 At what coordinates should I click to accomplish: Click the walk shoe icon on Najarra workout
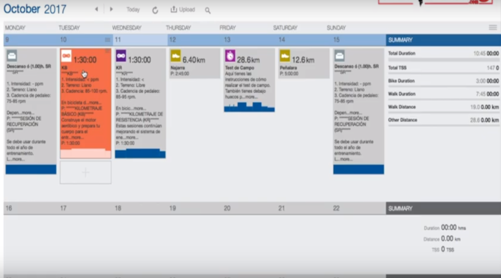pos(176,56)
